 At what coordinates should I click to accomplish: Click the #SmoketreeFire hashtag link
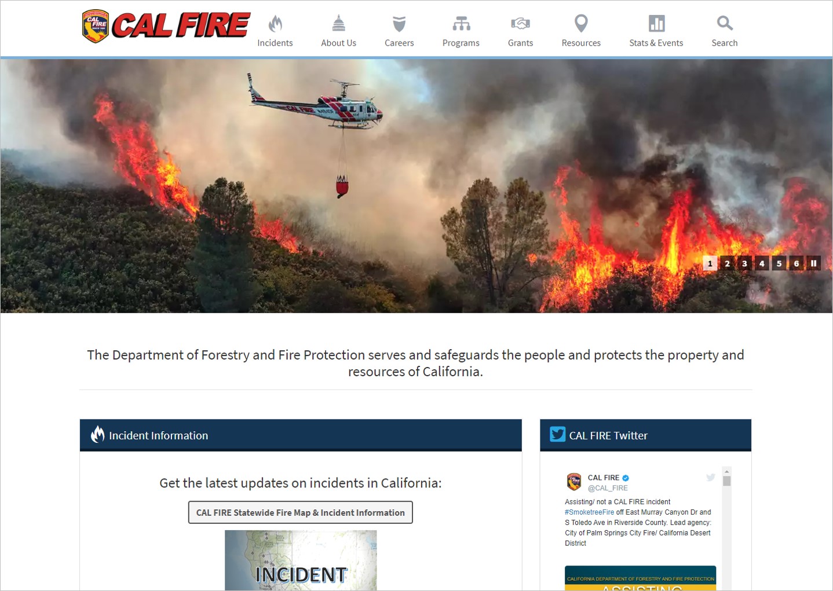589,512
